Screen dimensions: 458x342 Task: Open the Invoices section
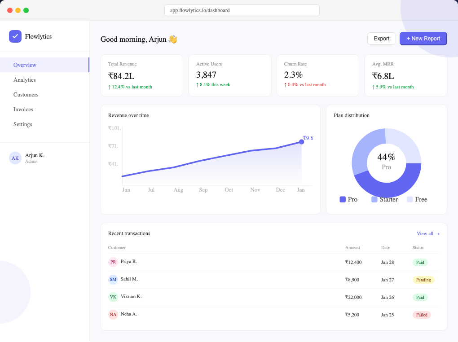click(44, 110)
